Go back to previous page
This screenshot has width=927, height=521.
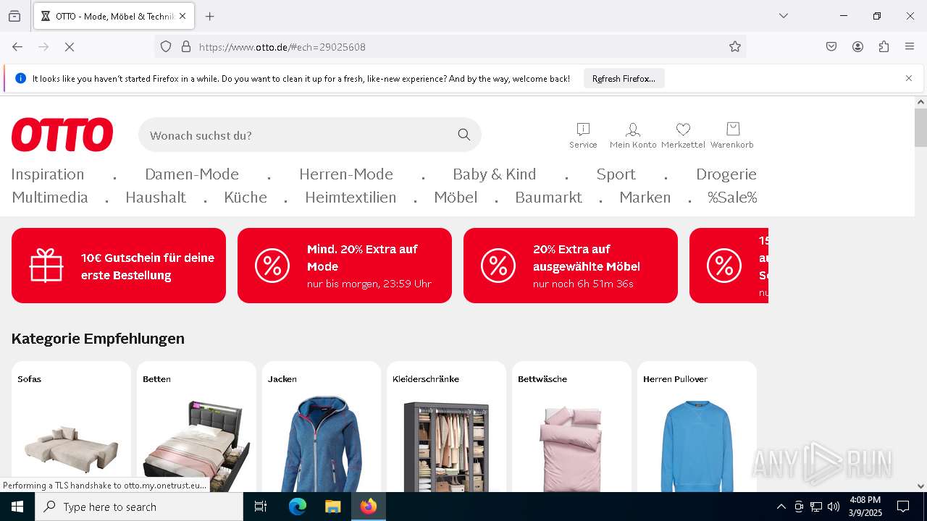[17, 47]
